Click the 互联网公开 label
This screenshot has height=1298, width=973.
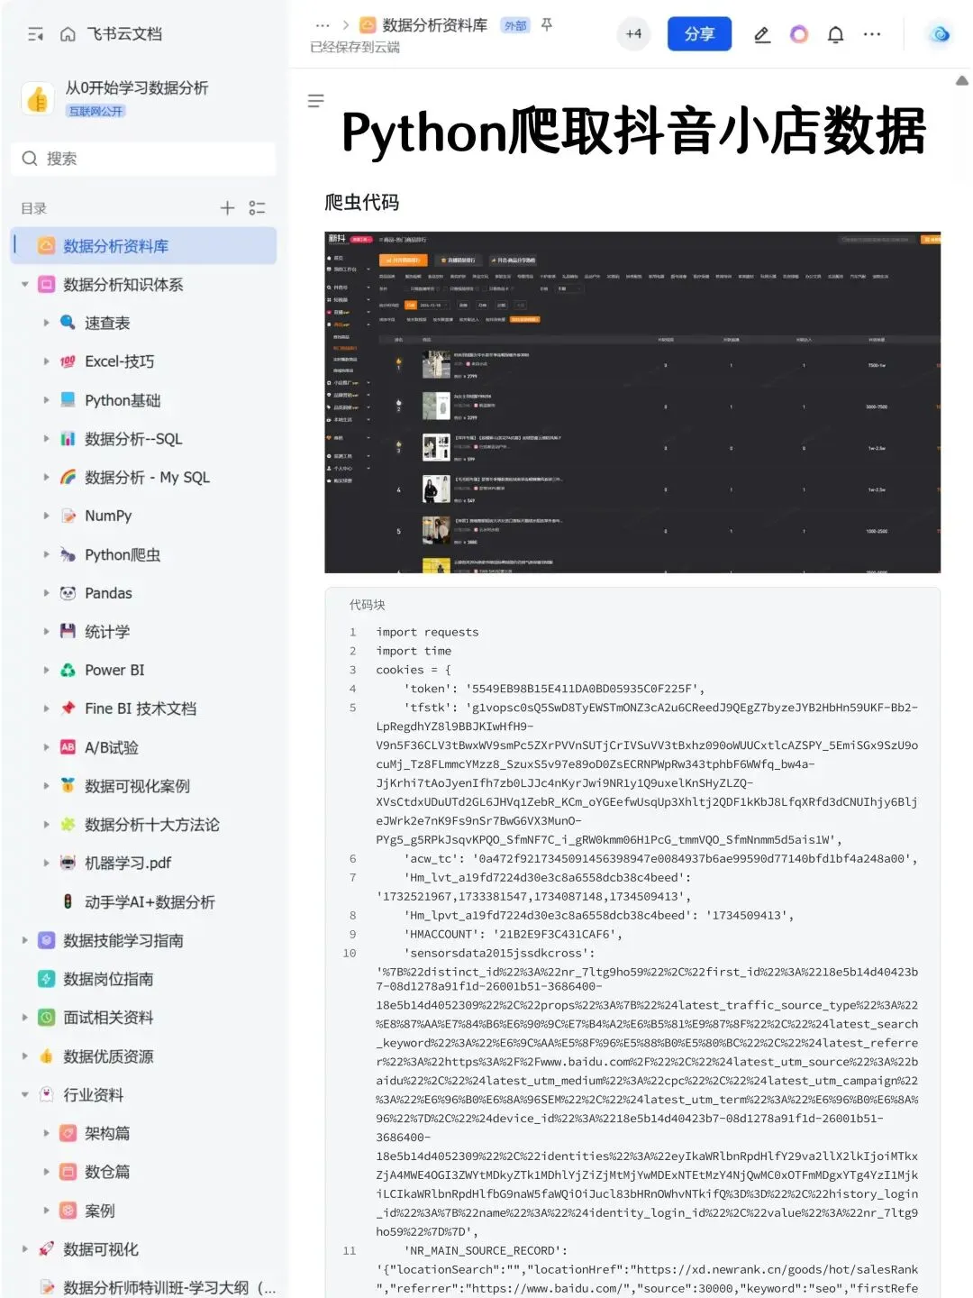pos(95,111)
